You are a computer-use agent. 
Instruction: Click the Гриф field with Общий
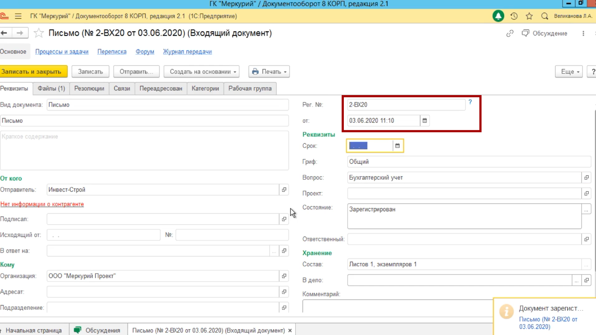[469, 162]
